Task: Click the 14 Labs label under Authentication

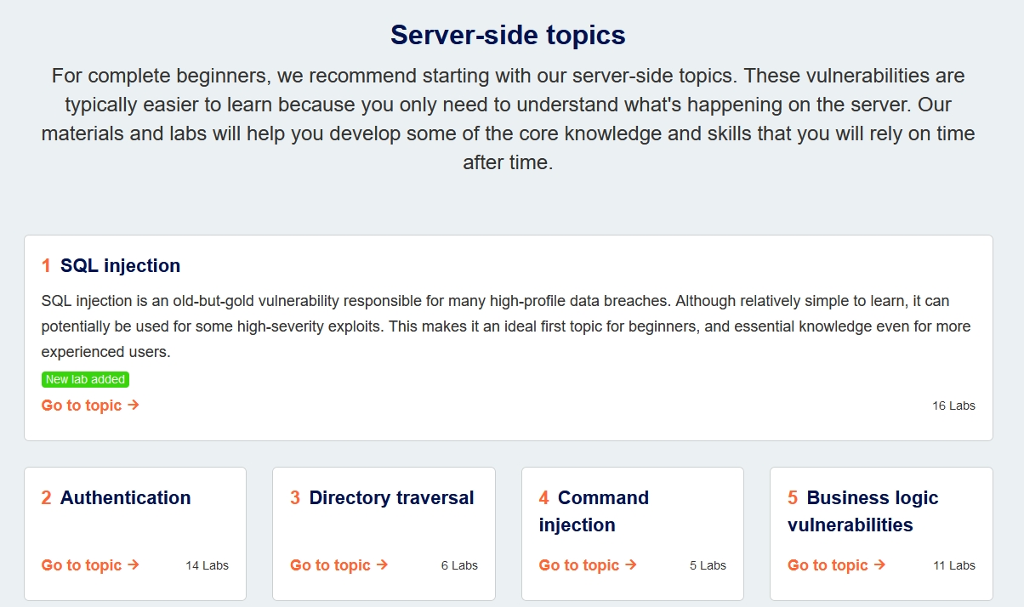Action: [207, 565]
